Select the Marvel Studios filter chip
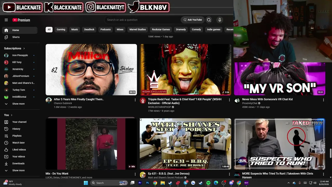This screenshot has width=332, height=187. coord(138,29)
